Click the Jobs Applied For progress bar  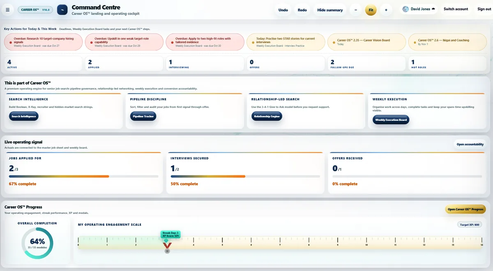coord(84,177)
